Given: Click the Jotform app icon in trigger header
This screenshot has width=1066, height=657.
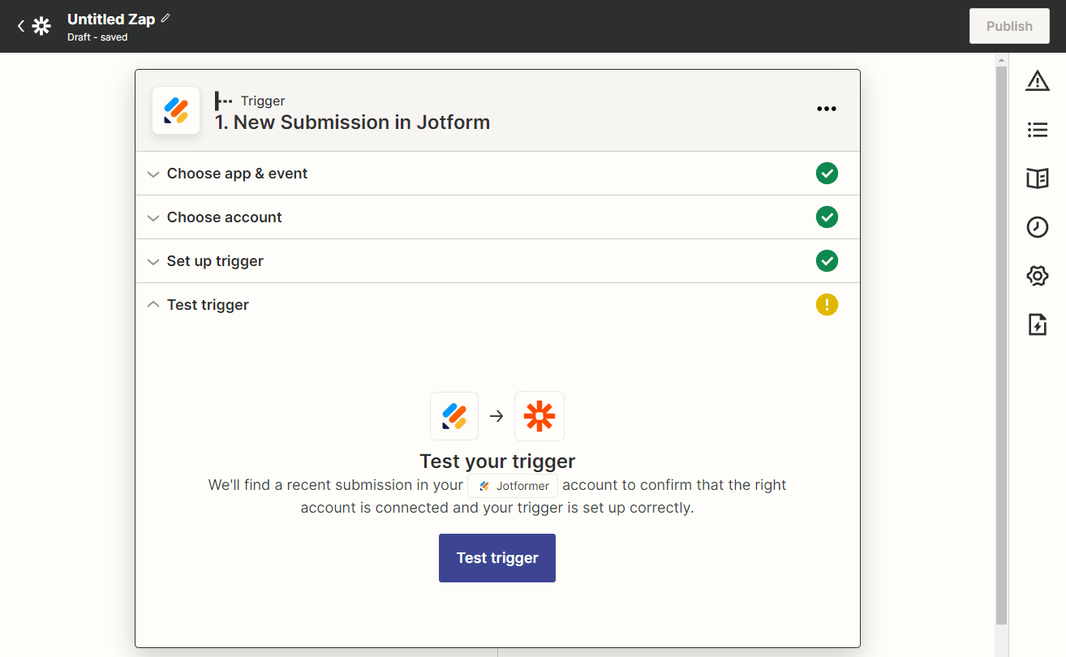Looking at the screenshot, I should pyautogui.click(x=176, y=110).
